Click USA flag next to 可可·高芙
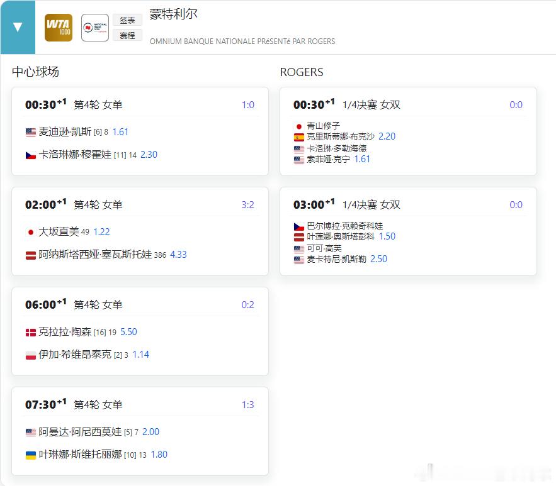 pyautogui.click(x=299, y=249)
